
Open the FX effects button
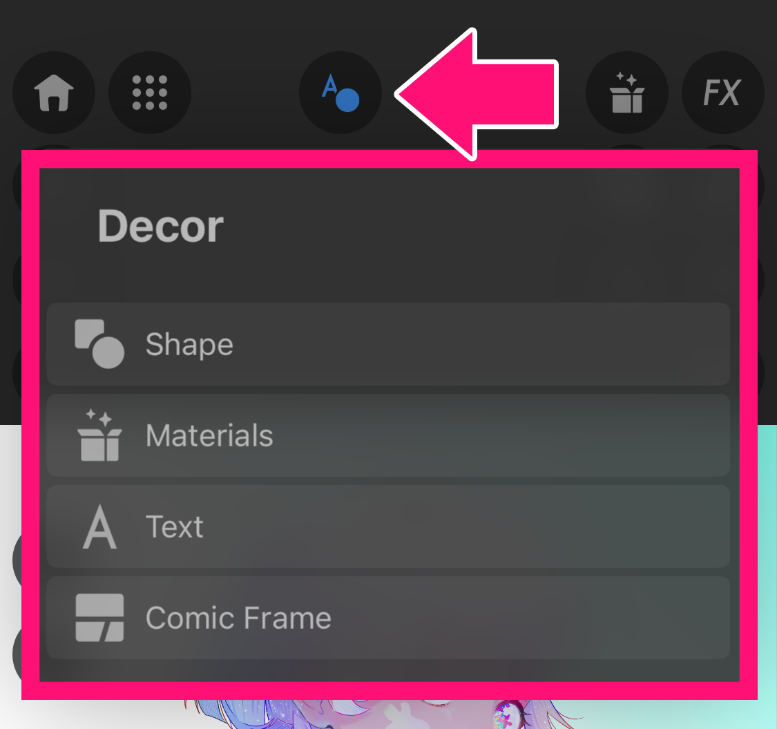(x=722, y=93)
